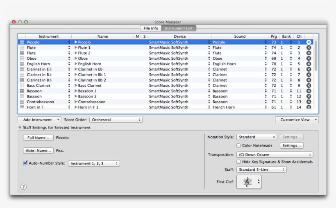Delete the English Horn instrument
This screenshot has height=208, width=336.
point(309,64)
